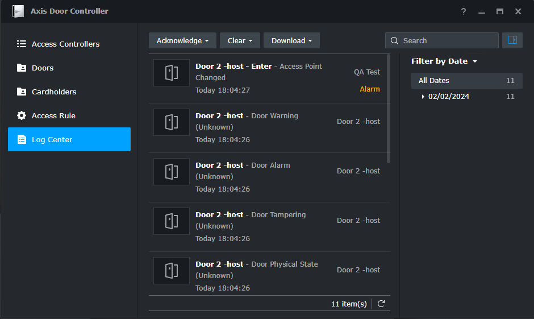The width and height of the screenshot is (534, 319).
Task: Select the Log Center tab
Action: 69,139
